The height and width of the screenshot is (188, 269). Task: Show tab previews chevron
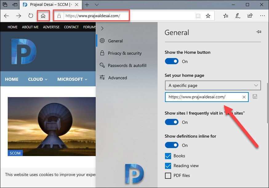pos(97,5)
